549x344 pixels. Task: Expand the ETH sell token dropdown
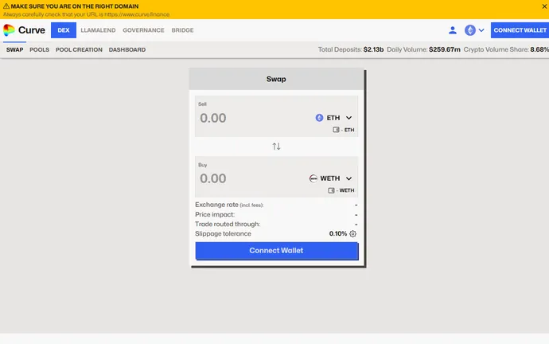348,118
